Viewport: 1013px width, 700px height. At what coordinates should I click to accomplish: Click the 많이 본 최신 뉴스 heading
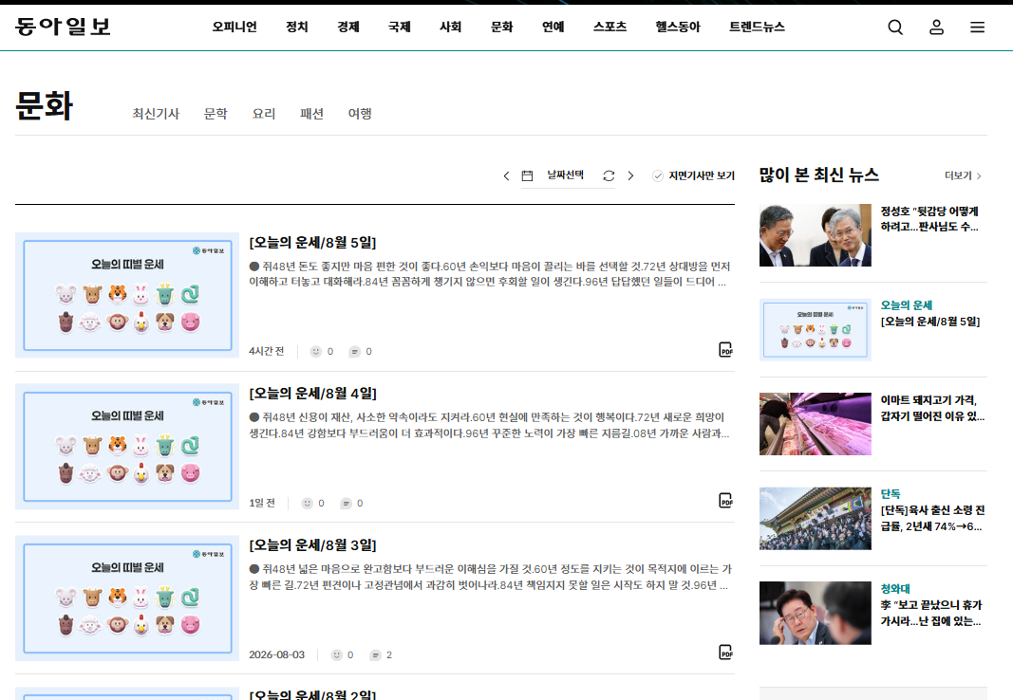point(819,175)
